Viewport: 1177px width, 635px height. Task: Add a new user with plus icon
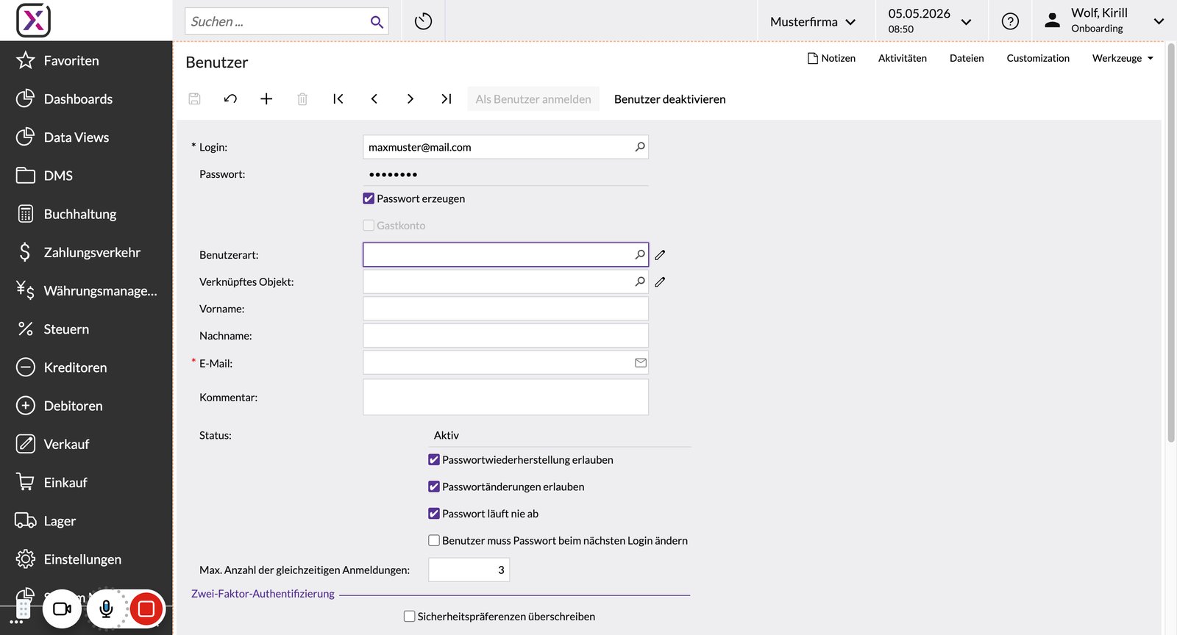pyautogui.click(x=266, y=98)
